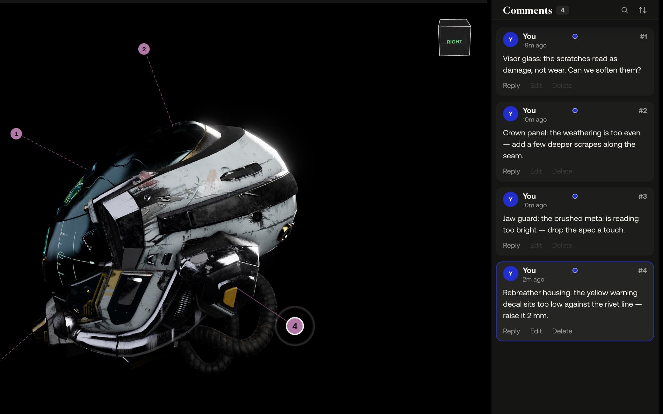
Task: Click the avatar on comment #4
Action: point(511,274)
